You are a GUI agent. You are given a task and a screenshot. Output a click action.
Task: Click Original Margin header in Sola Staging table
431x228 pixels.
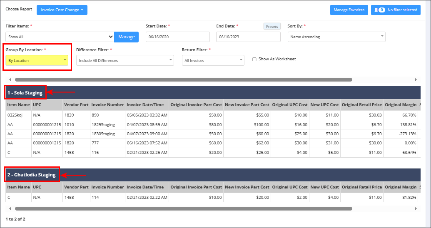click(401, 105)
